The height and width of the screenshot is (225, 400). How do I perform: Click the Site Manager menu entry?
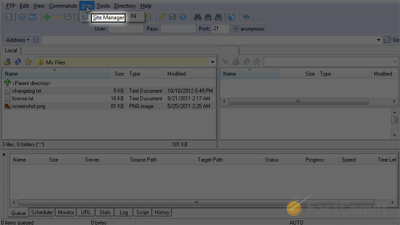[108, 18]
